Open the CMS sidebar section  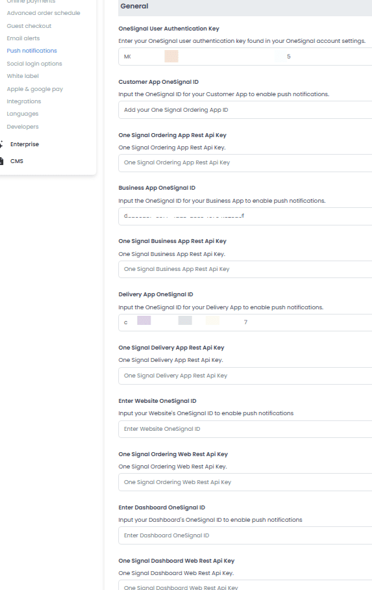pyautogui.click(x=16, y=161)
